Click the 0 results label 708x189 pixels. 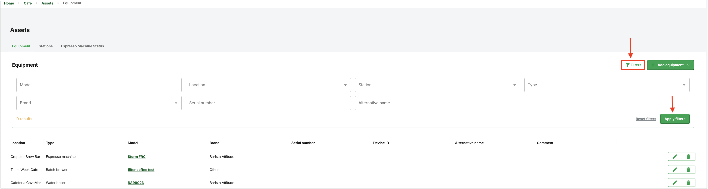coord(24,119)
